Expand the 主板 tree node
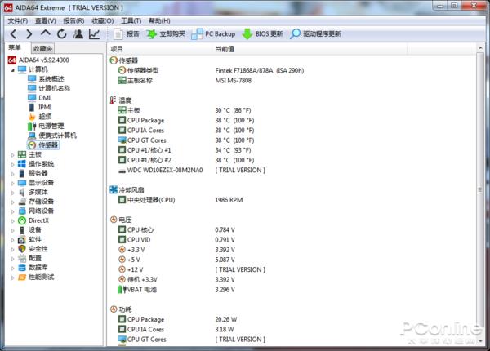The width and height of the screenshot is (490, 351). pos(13,154)
